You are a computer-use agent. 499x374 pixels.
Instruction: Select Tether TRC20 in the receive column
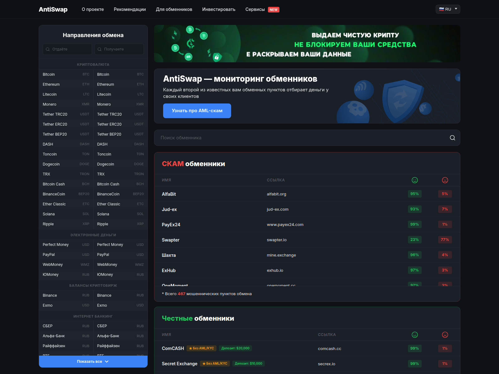[x=120, y=114]
